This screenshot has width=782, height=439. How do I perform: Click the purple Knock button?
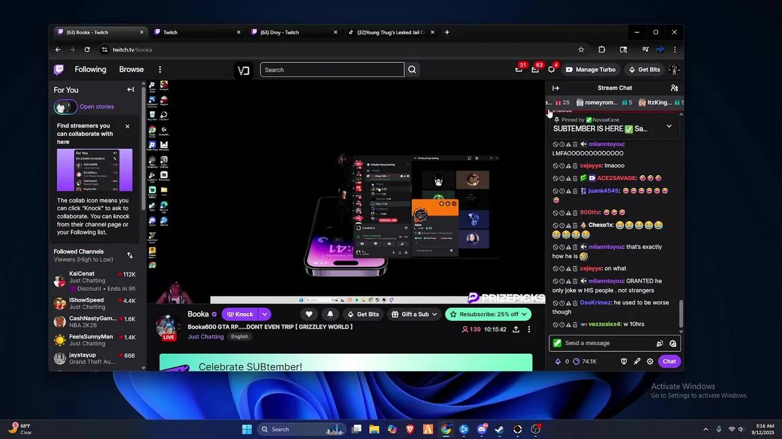(240, 314)
